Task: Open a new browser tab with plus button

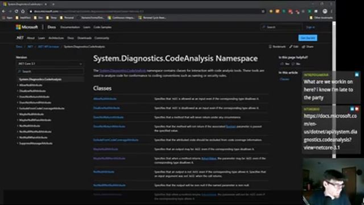Action: 53,4
